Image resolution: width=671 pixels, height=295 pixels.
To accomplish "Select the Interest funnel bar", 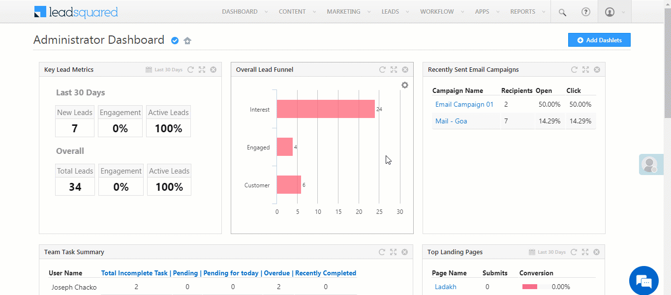I will tap(326, 109).
